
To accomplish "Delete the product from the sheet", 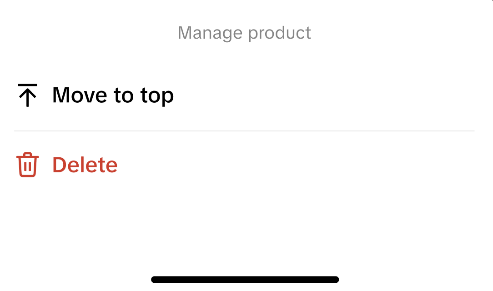I will 85,165.
